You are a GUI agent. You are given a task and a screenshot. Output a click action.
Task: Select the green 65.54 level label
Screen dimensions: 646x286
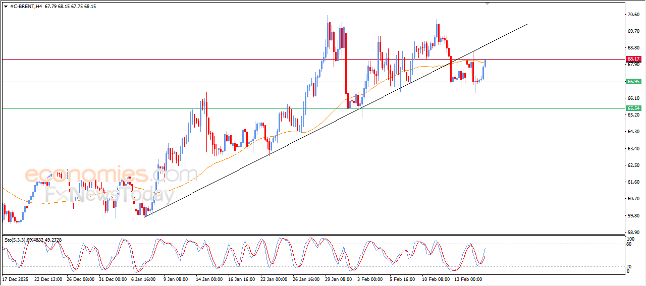pyautogui.click(x=633, y=108)
